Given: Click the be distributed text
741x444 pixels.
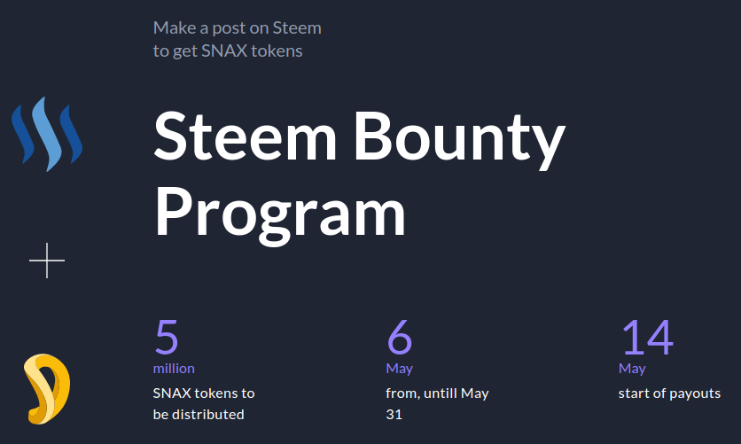Looking at the screenshot, I should pyautogui.click(x=199, y=414).
